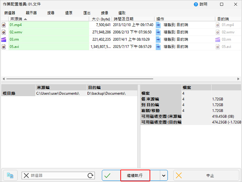Select the 02.wmv source file name
The height and width of the screenshot is (182, 242).
[16, 32]
